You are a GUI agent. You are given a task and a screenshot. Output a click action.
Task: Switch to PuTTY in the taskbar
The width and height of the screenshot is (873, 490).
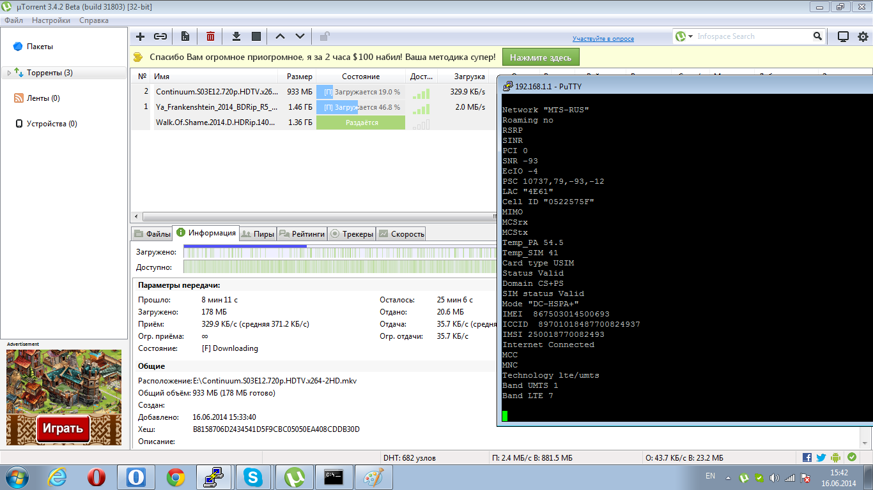(x=213, y=477)
